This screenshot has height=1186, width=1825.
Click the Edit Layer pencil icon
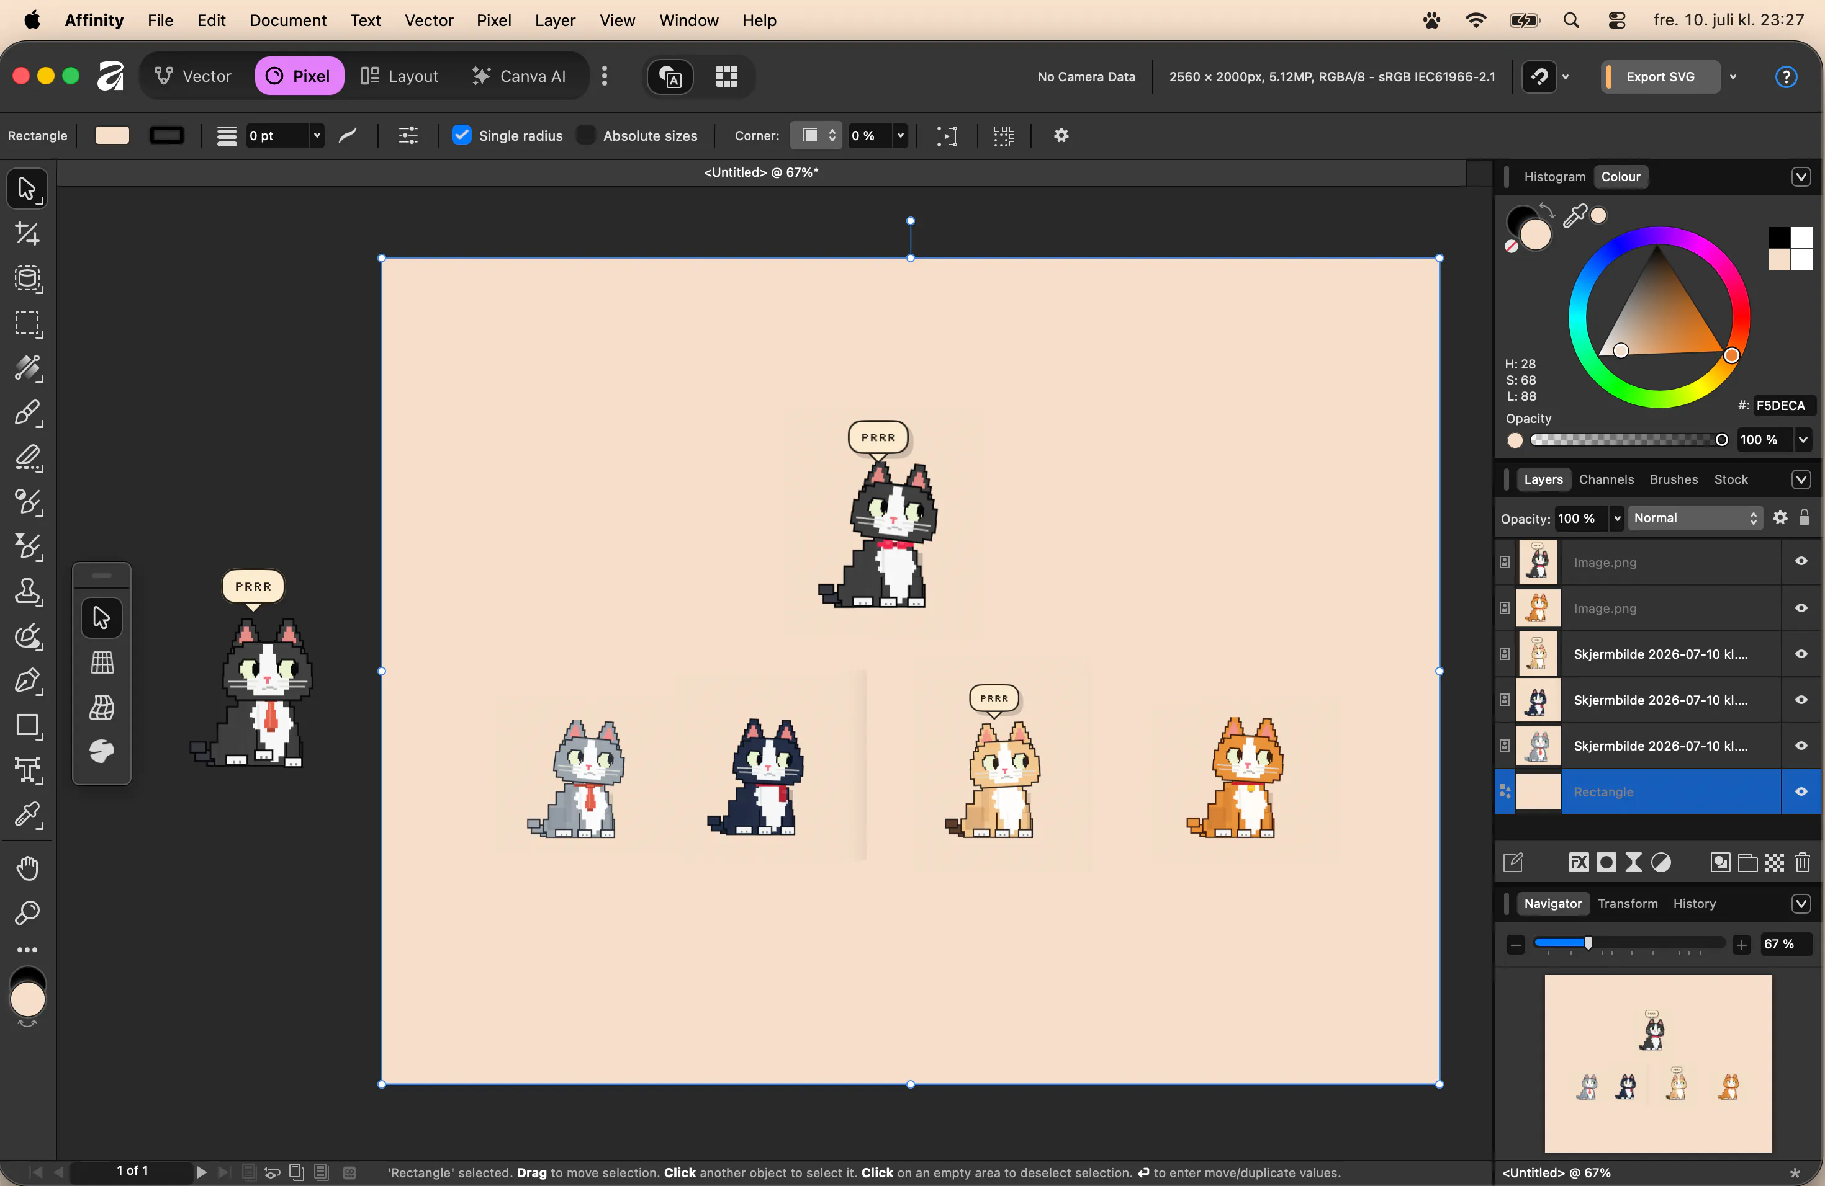click(x=1513, y=863)
